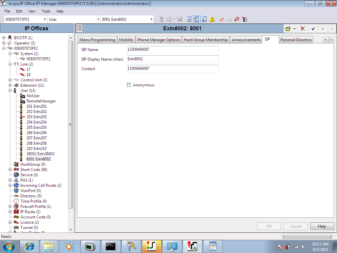The height and width of the screenshot is (253, 337).
Task: Collapse the User (13) tree node
Action: 10,90
